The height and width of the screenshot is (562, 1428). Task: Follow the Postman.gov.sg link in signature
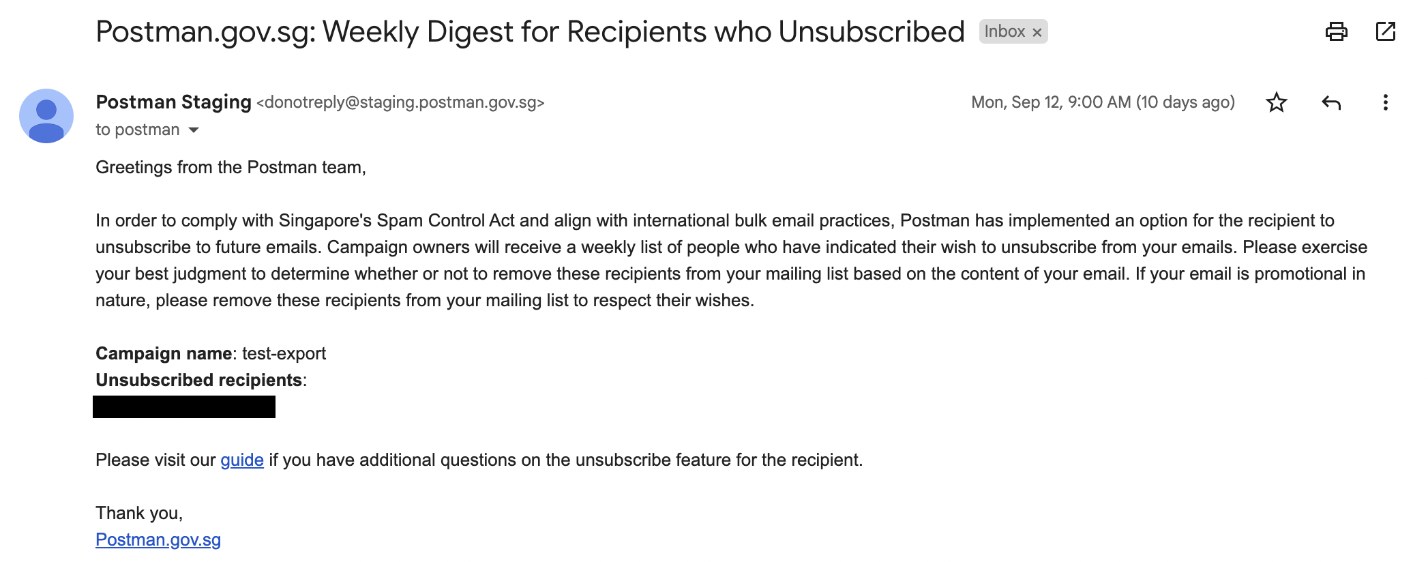point(158,539)
